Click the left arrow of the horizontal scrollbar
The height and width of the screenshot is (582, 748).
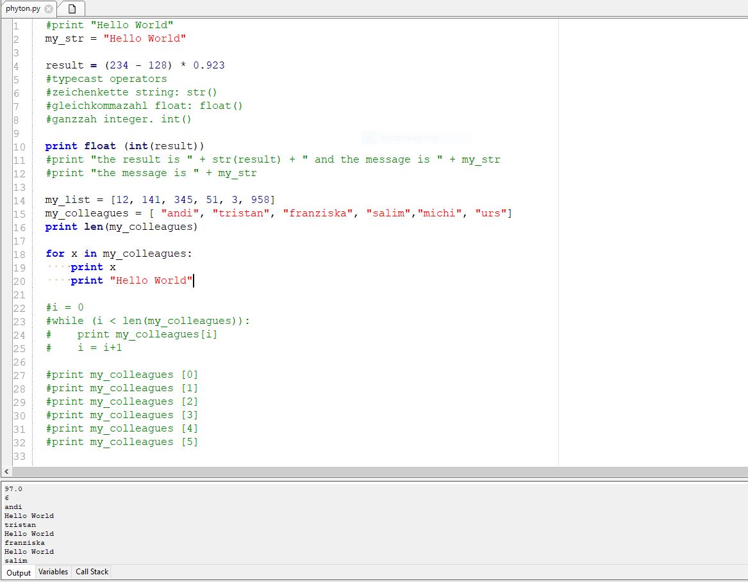click(x=5, y=471)
